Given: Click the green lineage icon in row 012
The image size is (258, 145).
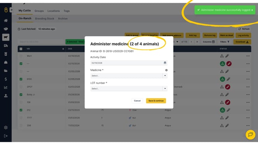Looking at the screenshot, I should pyautogui.click(x=223, y=110).
